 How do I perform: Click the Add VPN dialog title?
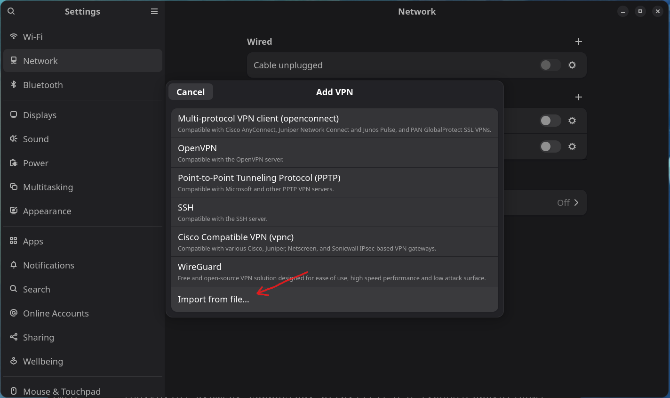335,92
